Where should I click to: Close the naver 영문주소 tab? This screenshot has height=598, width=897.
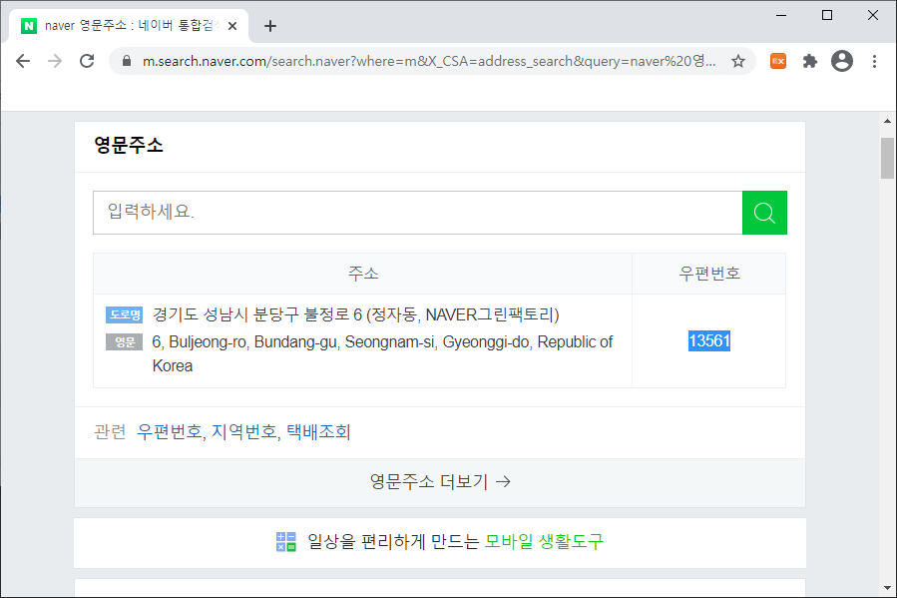[x=232, y=26]
